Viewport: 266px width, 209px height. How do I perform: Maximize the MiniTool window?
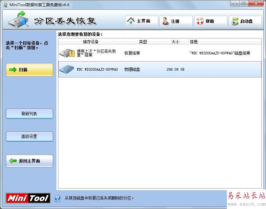244,3
